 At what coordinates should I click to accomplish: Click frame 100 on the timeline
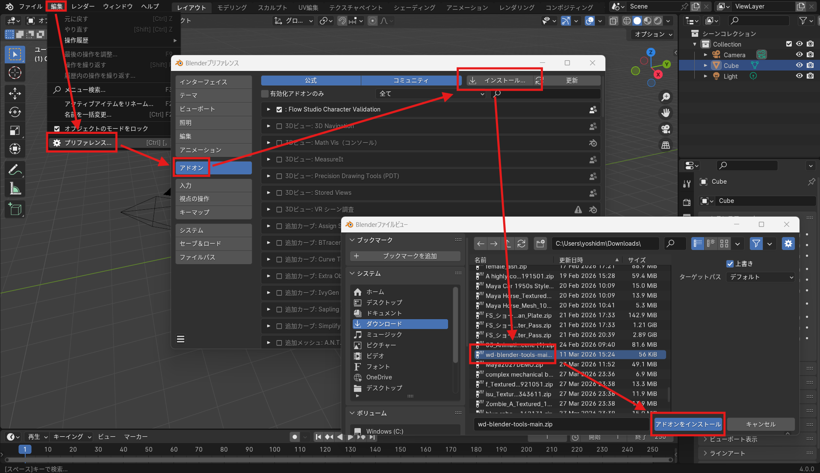coord(275,449)
